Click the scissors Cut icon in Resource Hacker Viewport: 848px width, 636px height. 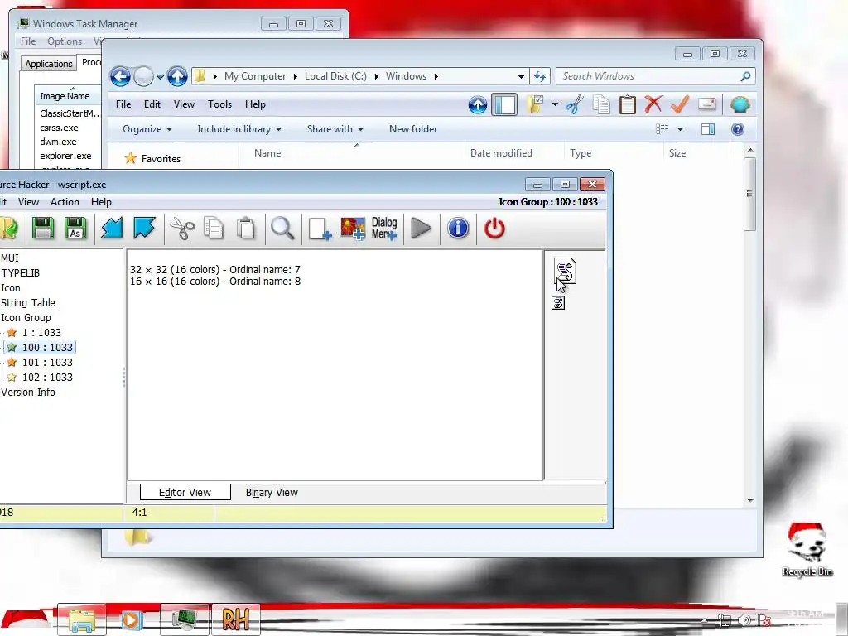182,229
